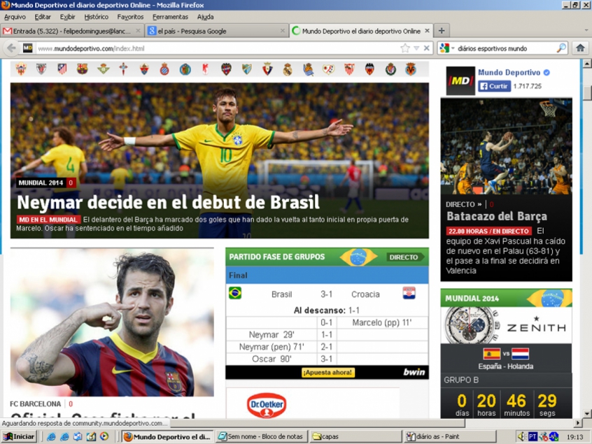Open the Editar menu
Screen dimensions: 592x444
pos(43,17)
